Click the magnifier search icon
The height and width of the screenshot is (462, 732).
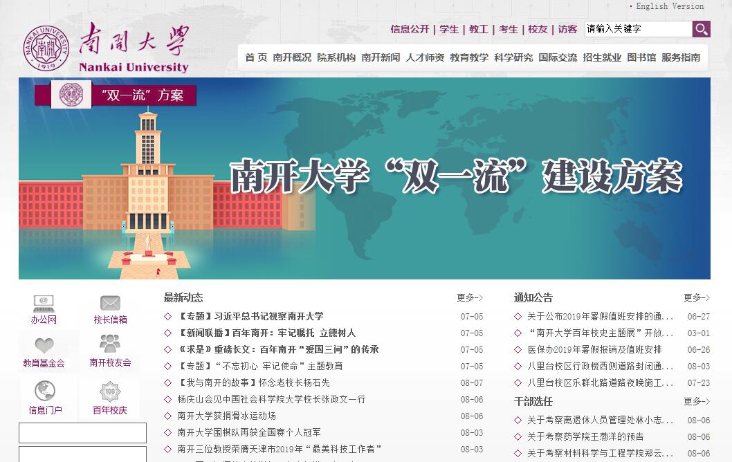click(701, 29)
